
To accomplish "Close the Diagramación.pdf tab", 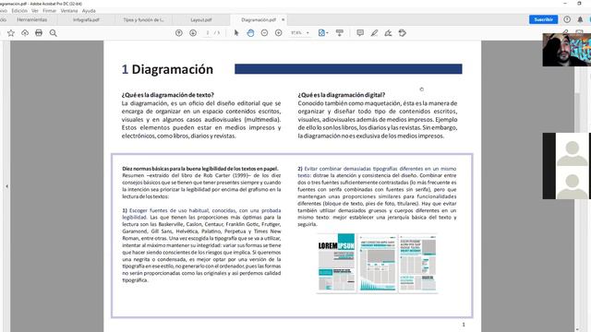I will 283,19.
